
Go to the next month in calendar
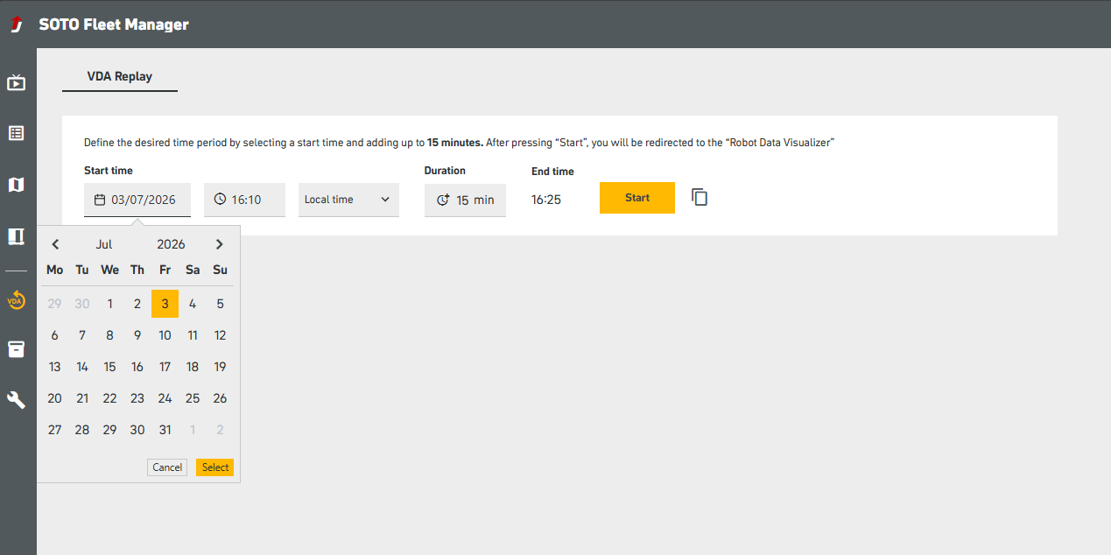coord(220,244)
